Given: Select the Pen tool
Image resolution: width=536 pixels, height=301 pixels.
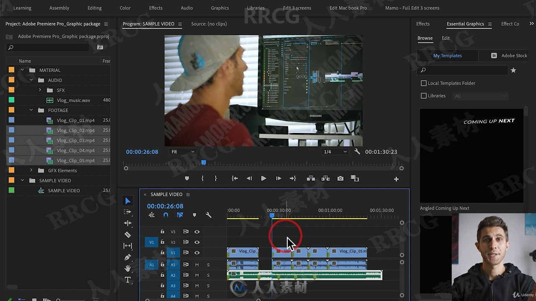Looking at the screenshot, I should [x=128, y=257].
